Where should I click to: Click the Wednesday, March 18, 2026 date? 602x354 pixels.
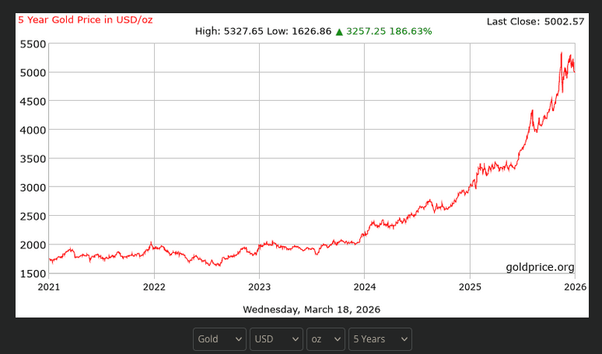tap(311, 309)
